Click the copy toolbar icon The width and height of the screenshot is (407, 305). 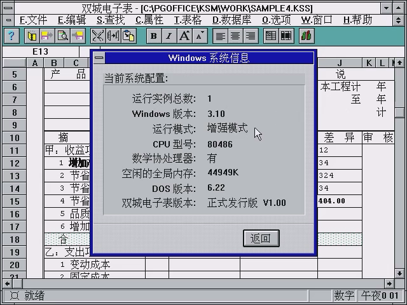(113, 36)
